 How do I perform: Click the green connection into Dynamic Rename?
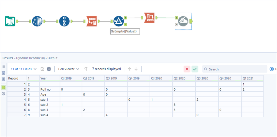point(166,18)
